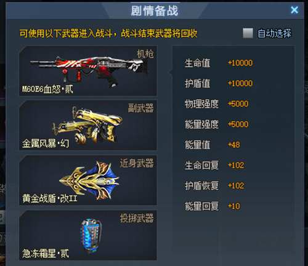Click the 自动选择 label text
This screenshot has width=308, height=266.
tap(274, 33)
